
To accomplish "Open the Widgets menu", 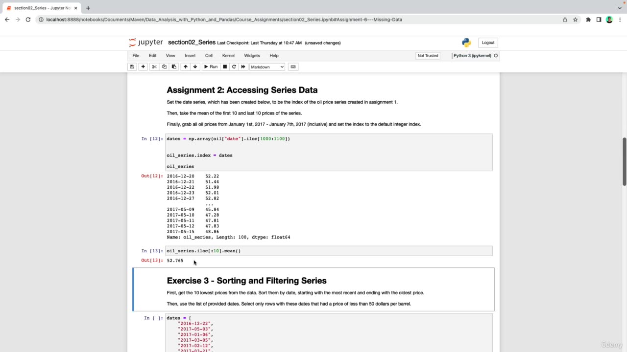I will point(252,56).
